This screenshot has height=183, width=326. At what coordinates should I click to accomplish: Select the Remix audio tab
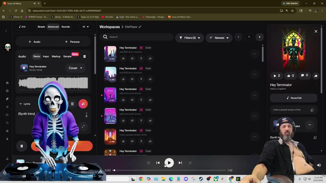(37, 56)
